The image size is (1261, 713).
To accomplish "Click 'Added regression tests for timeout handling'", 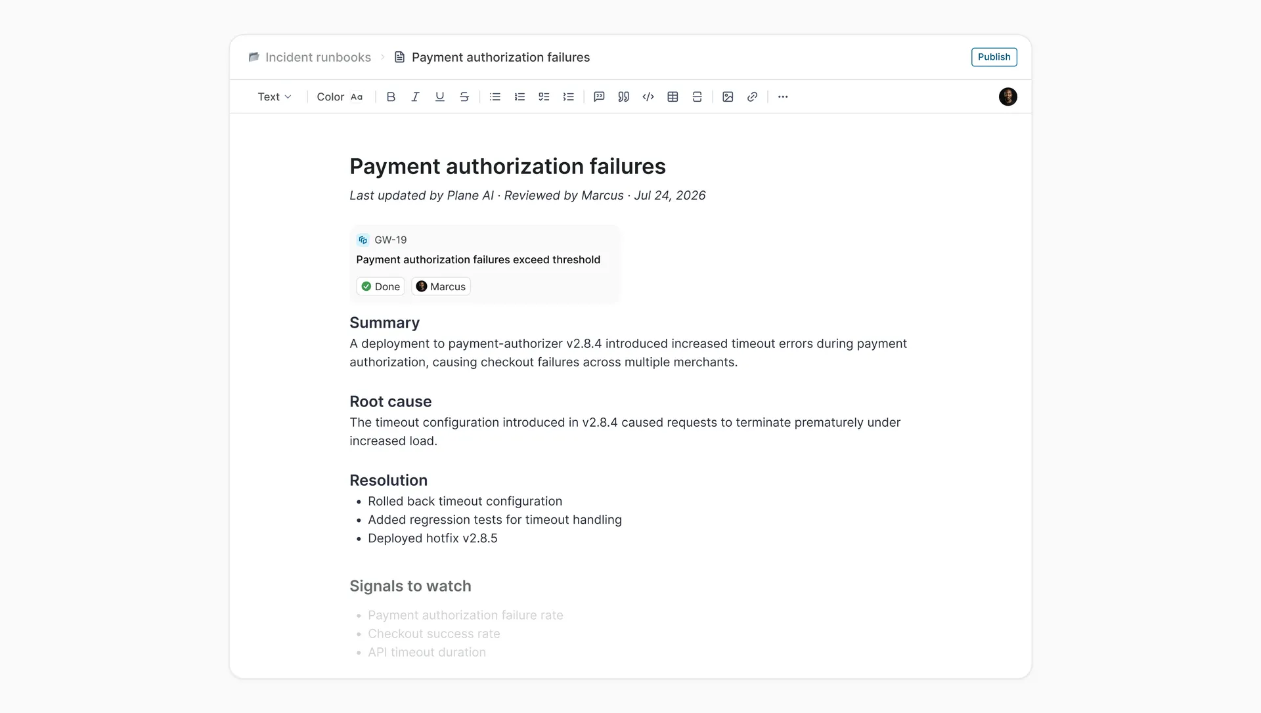I will pos(495,519).
